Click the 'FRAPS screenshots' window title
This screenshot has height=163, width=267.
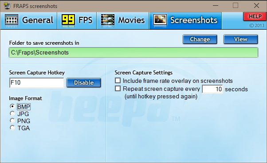35,6
